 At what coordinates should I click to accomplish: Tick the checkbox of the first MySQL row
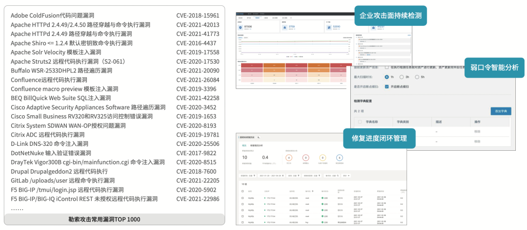pyautogui.click(x=243, y=198)
